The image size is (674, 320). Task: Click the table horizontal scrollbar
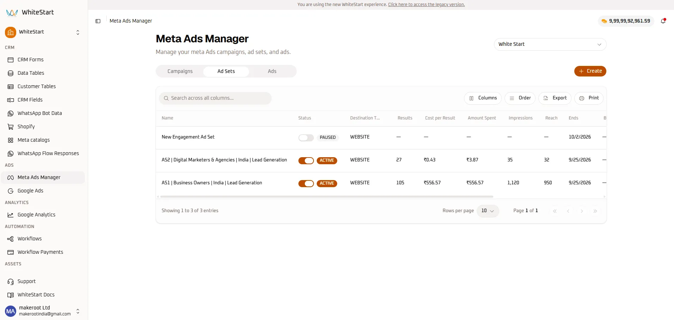tap(327, 197)
